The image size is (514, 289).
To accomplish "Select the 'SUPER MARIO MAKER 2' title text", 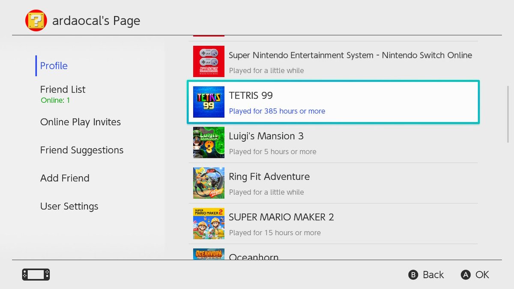I will coord(281,217).
